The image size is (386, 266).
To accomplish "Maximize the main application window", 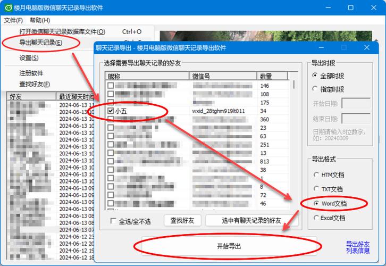I will click(x=350, y=7).
